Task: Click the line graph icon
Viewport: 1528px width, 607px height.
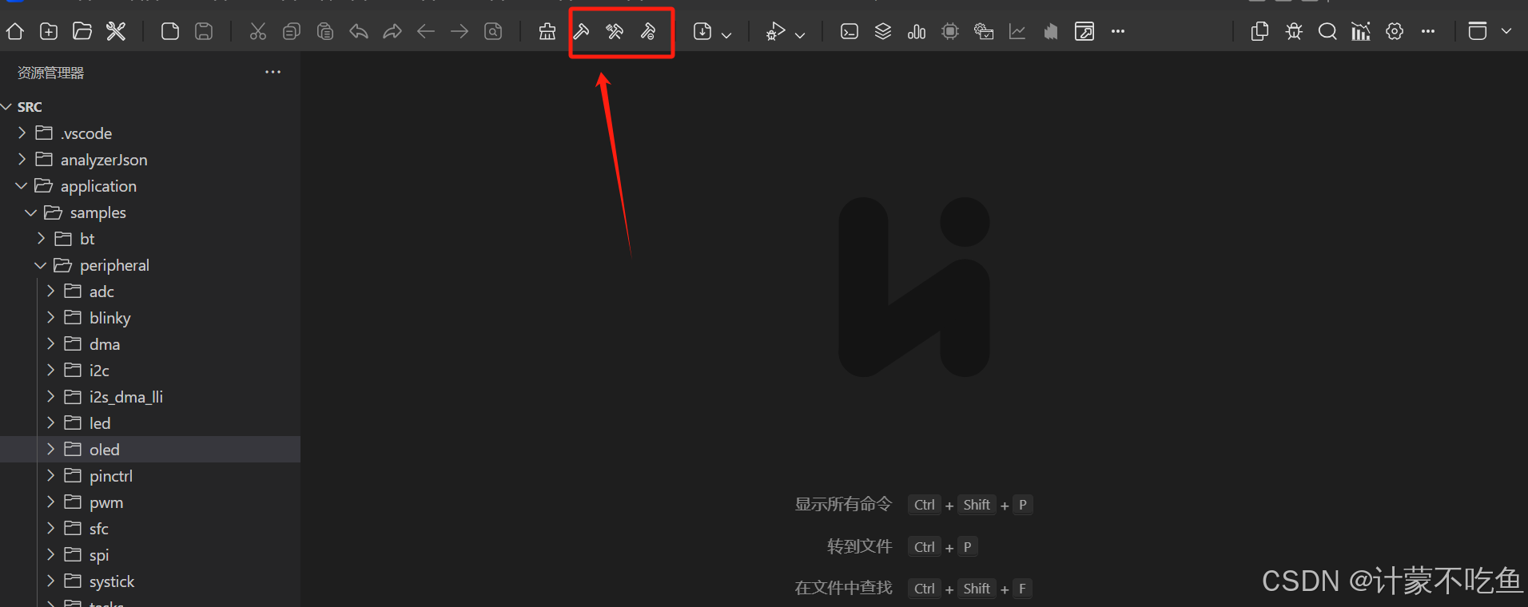Action: tap(1017, 31)
